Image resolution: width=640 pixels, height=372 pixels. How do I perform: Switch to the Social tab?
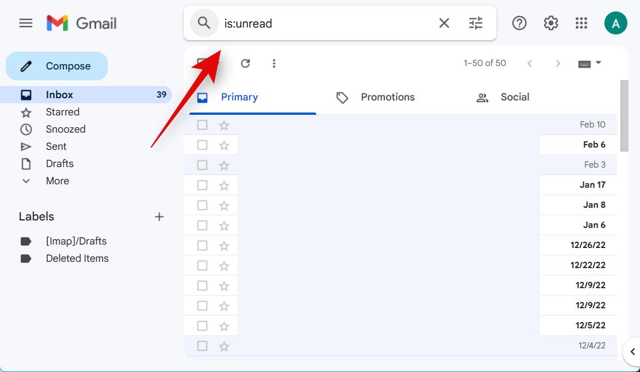tap(514, 98)
